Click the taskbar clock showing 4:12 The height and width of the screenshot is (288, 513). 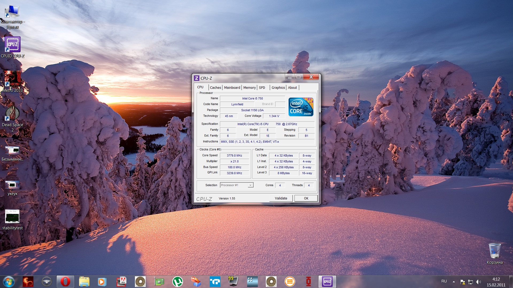(x=496, y=282)
